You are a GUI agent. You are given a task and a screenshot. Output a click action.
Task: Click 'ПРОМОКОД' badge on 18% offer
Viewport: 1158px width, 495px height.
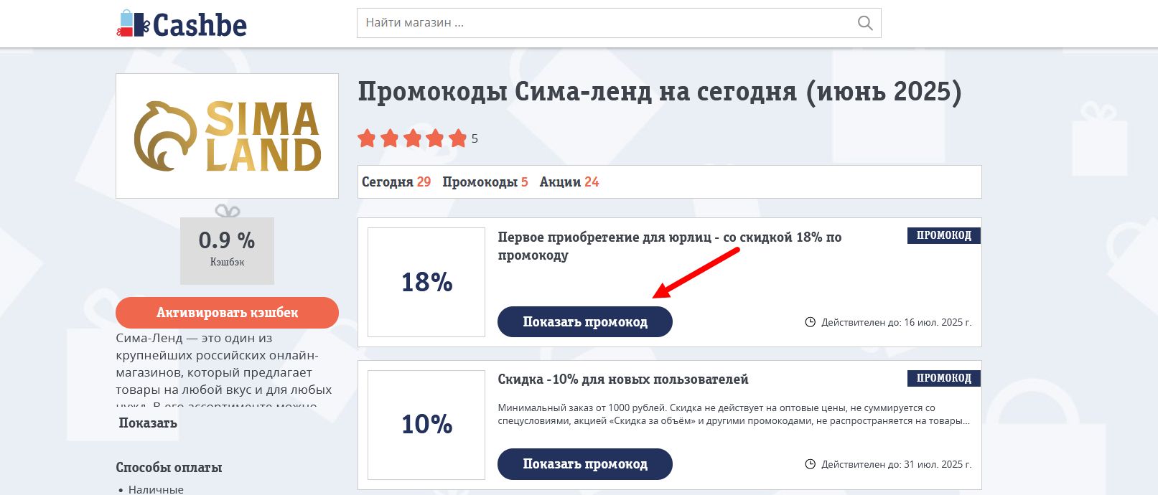point(944,235)
